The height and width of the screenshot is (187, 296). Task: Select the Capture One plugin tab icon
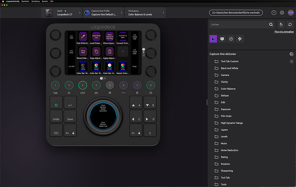point(213,39)
